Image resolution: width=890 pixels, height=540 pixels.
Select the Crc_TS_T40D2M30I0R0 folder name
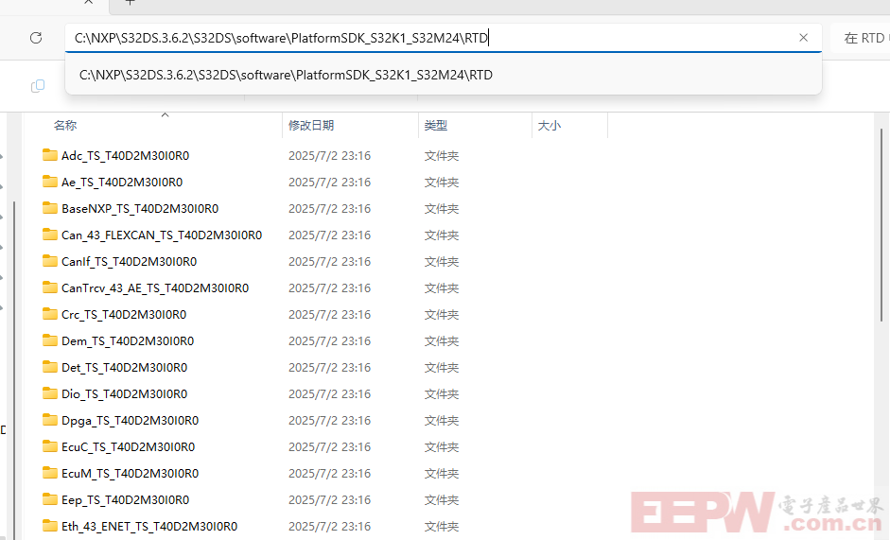[x=124, y=315]
